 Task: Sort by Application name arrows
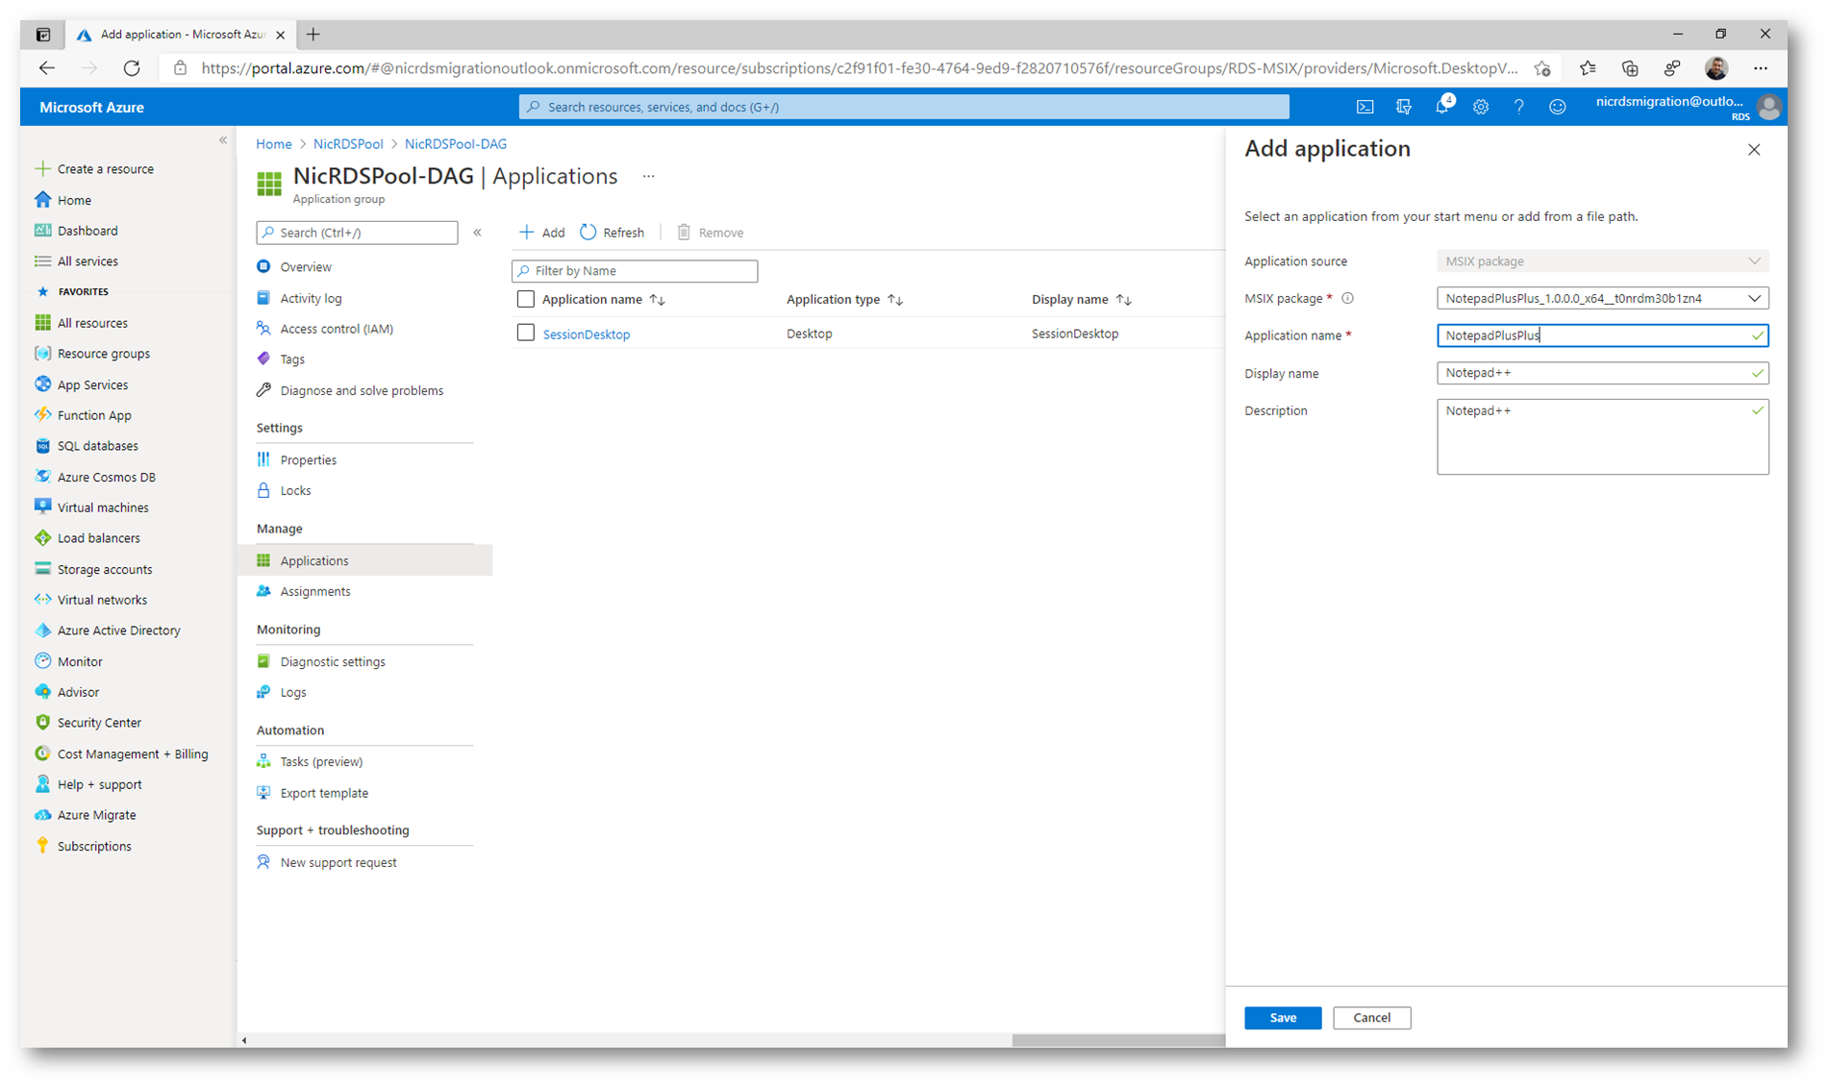tap(658, 300)
